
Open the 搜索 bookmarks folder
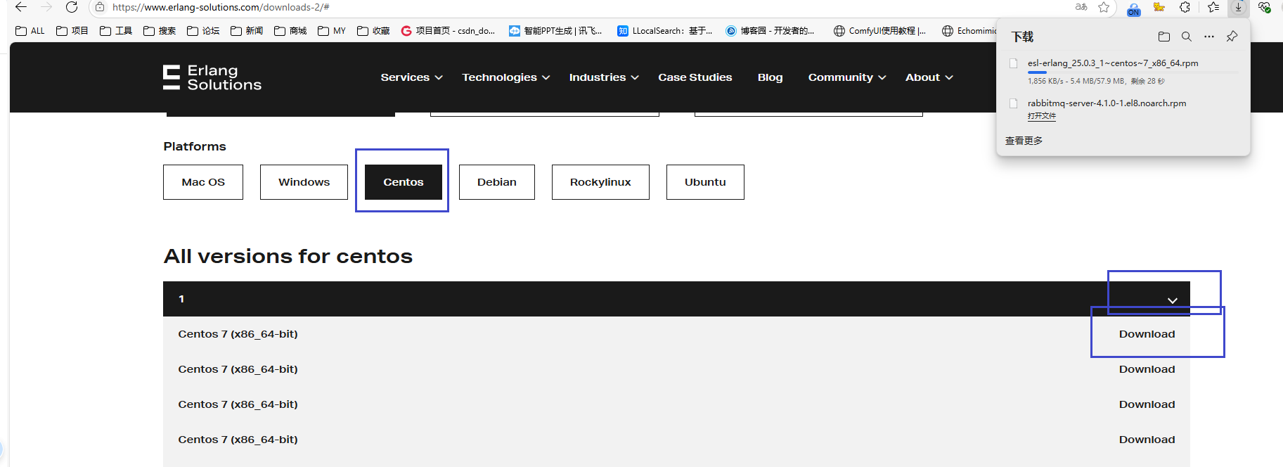click(160, 31)
